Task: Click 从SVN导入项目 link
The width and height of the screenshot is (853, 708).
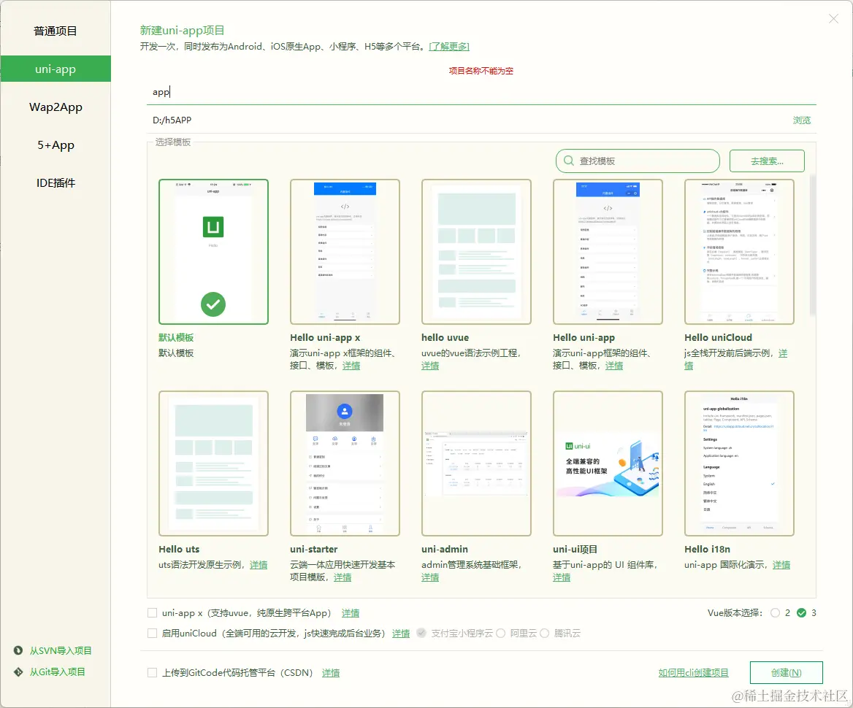Action: click(x=61, y=650)
